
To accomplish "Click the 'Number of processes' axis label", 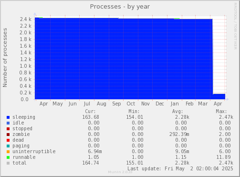I will [x=5, y=58].
